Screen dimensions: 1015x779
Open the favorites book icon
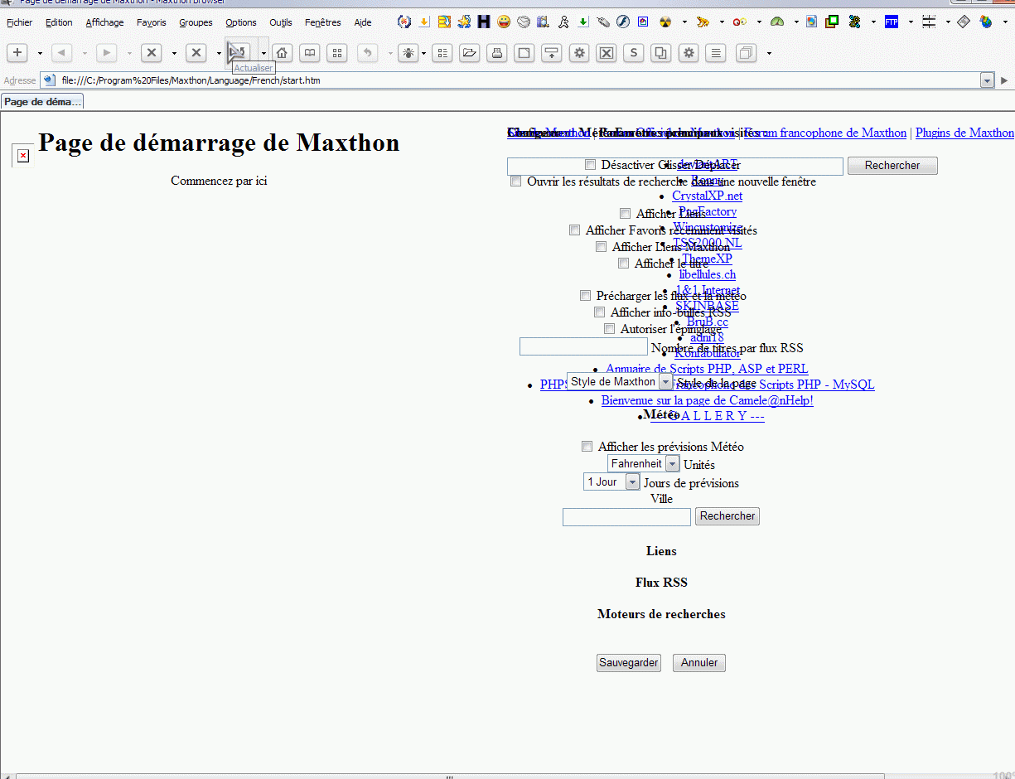(x=309, y=53)
